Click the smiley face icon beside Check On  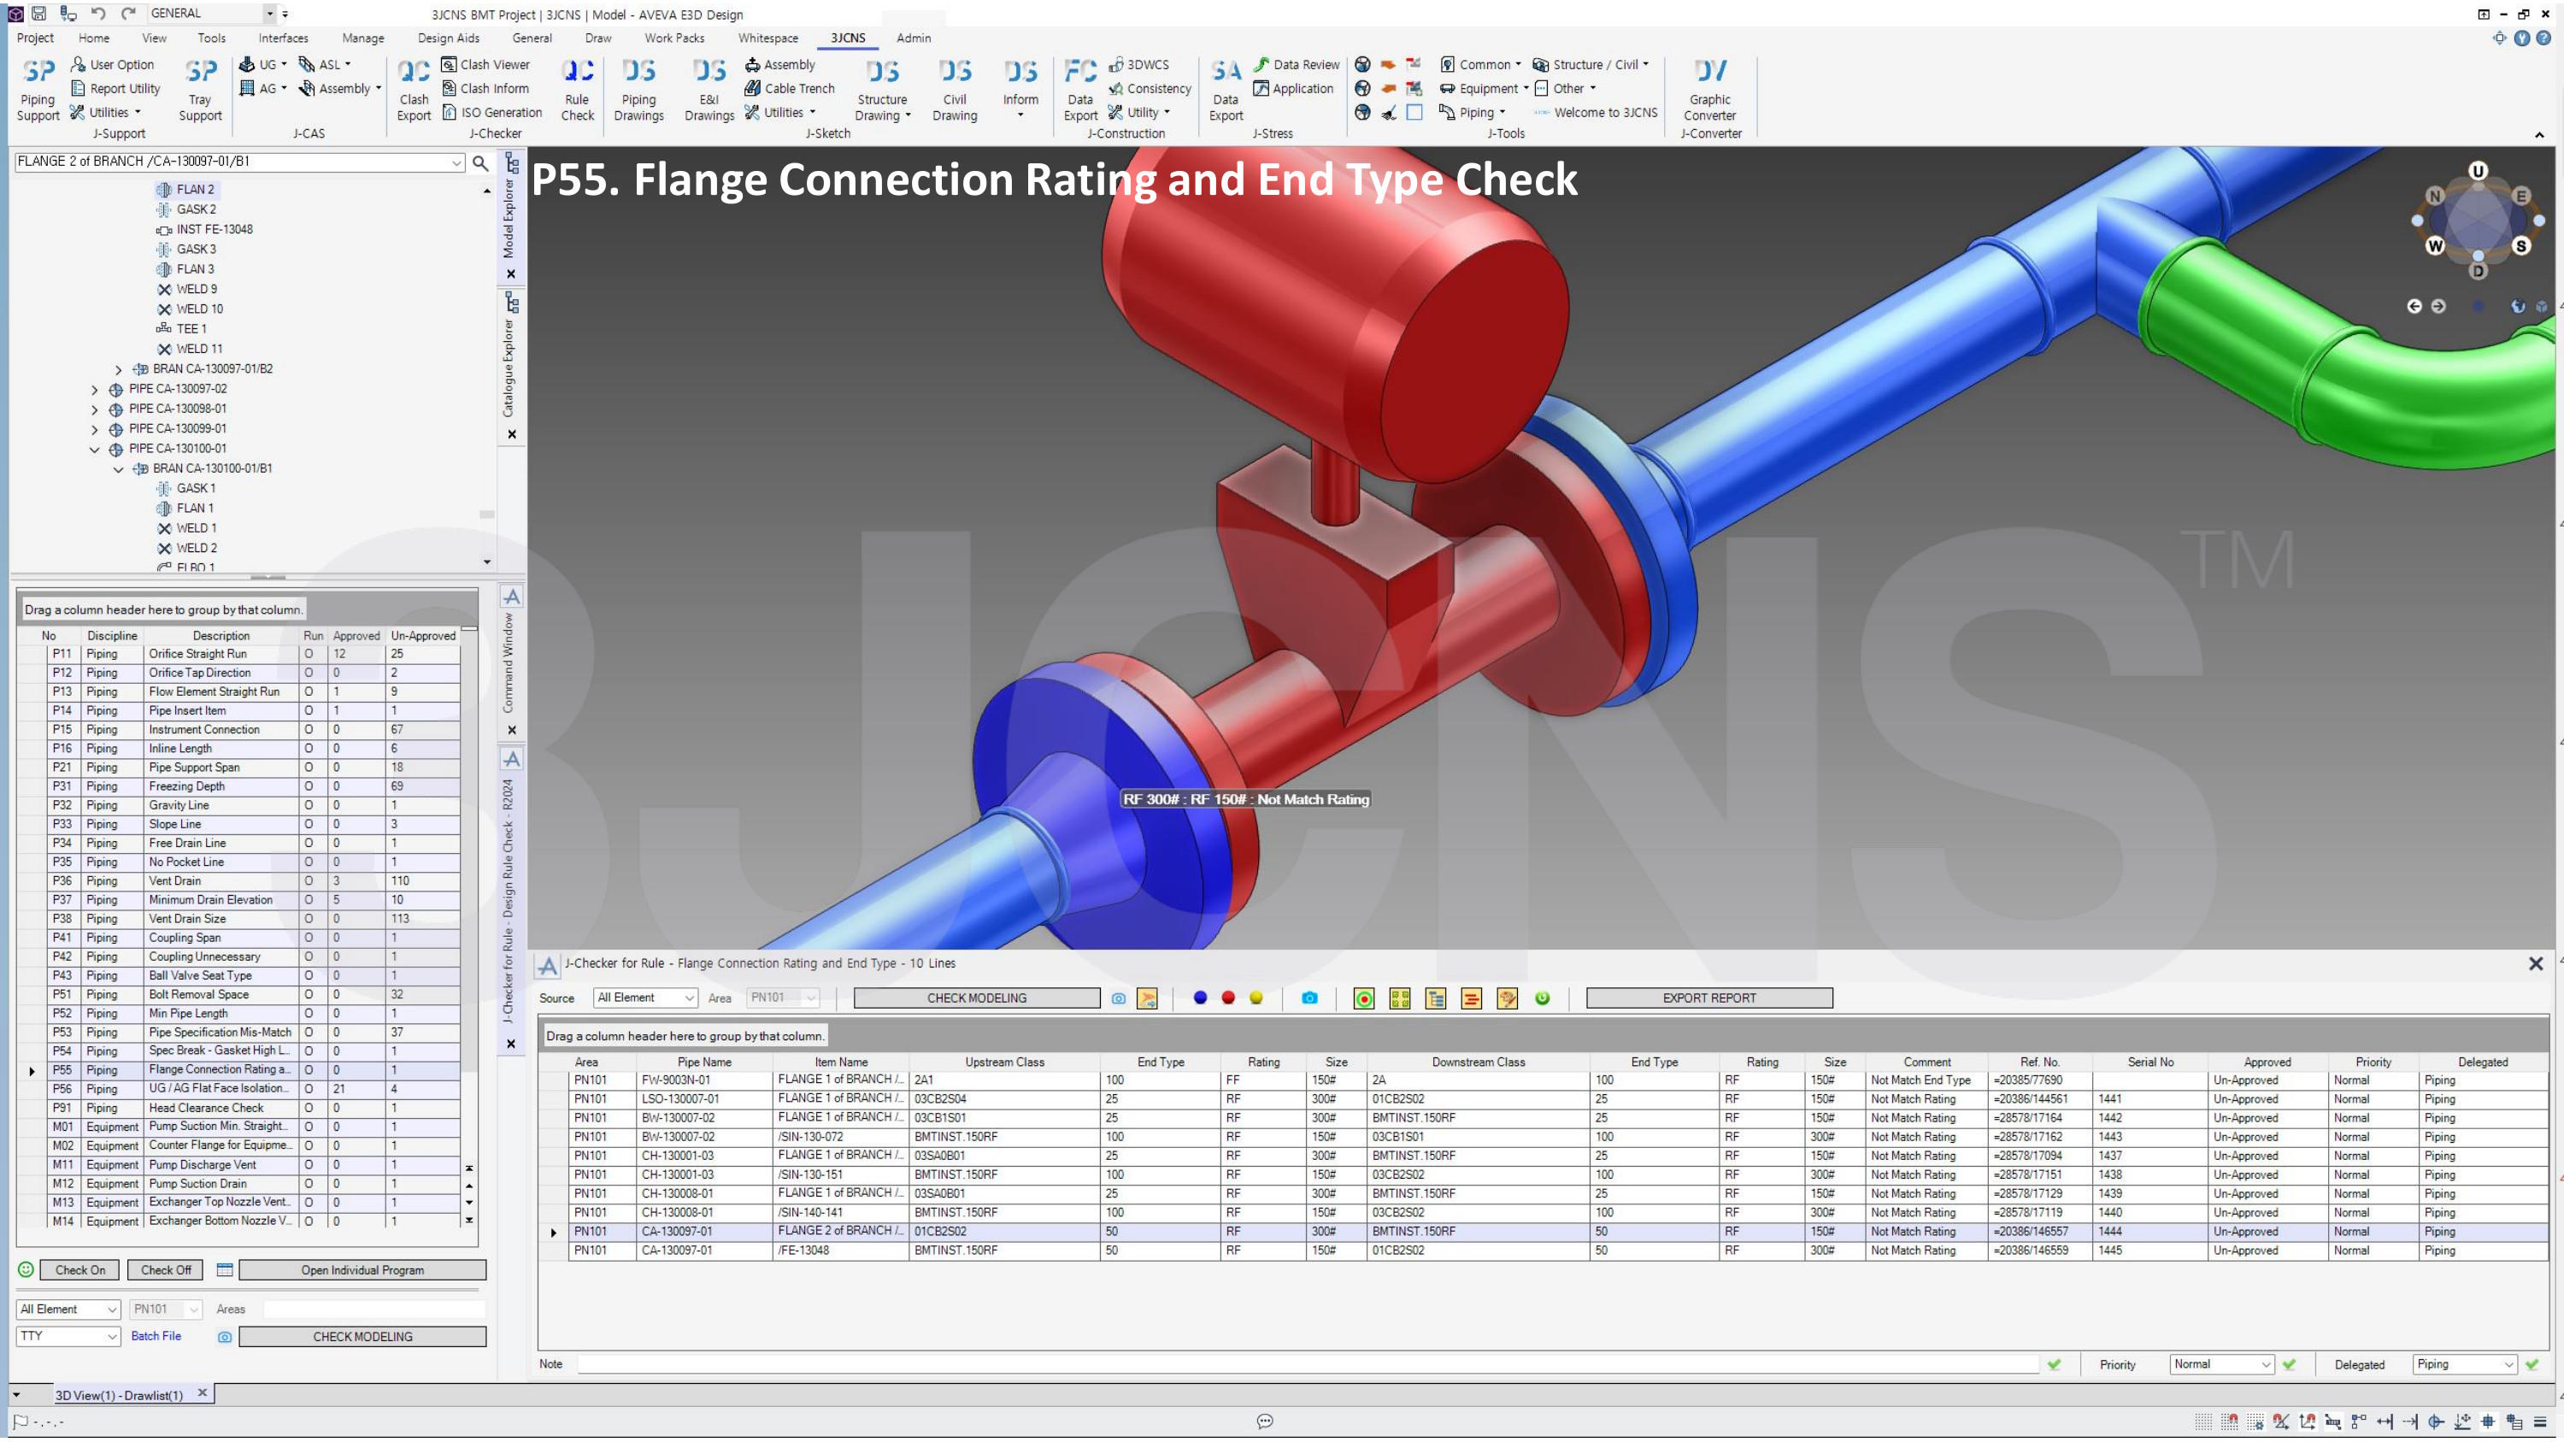(x=26, y=1270)
